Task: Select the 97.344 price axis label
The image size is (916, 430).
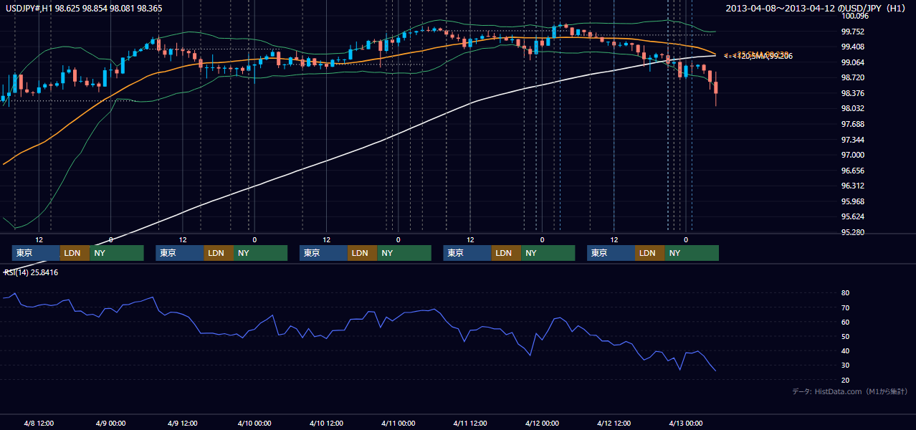Action: [854, 140]
